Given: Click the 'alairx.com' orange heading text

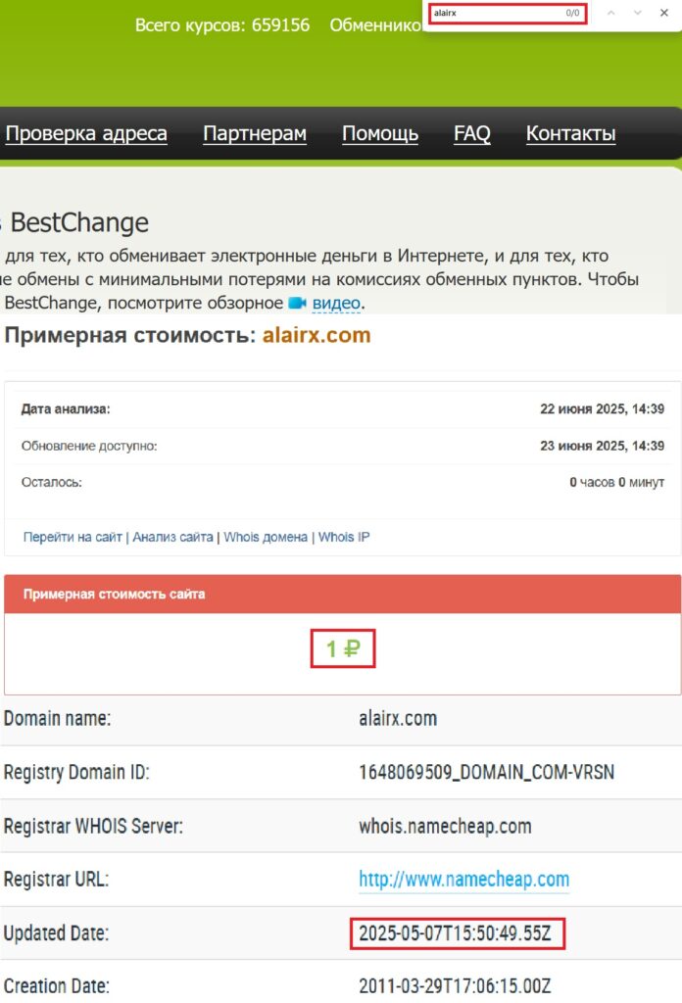Looking at the screenshot, I should click(x=317, y=336).
